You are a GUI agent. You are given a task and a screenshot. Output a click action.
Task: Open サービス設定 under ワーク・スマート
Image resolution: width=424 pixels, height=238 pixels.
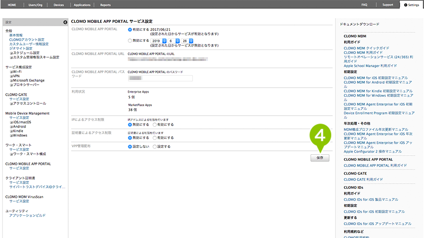click(x=19, y=149)
